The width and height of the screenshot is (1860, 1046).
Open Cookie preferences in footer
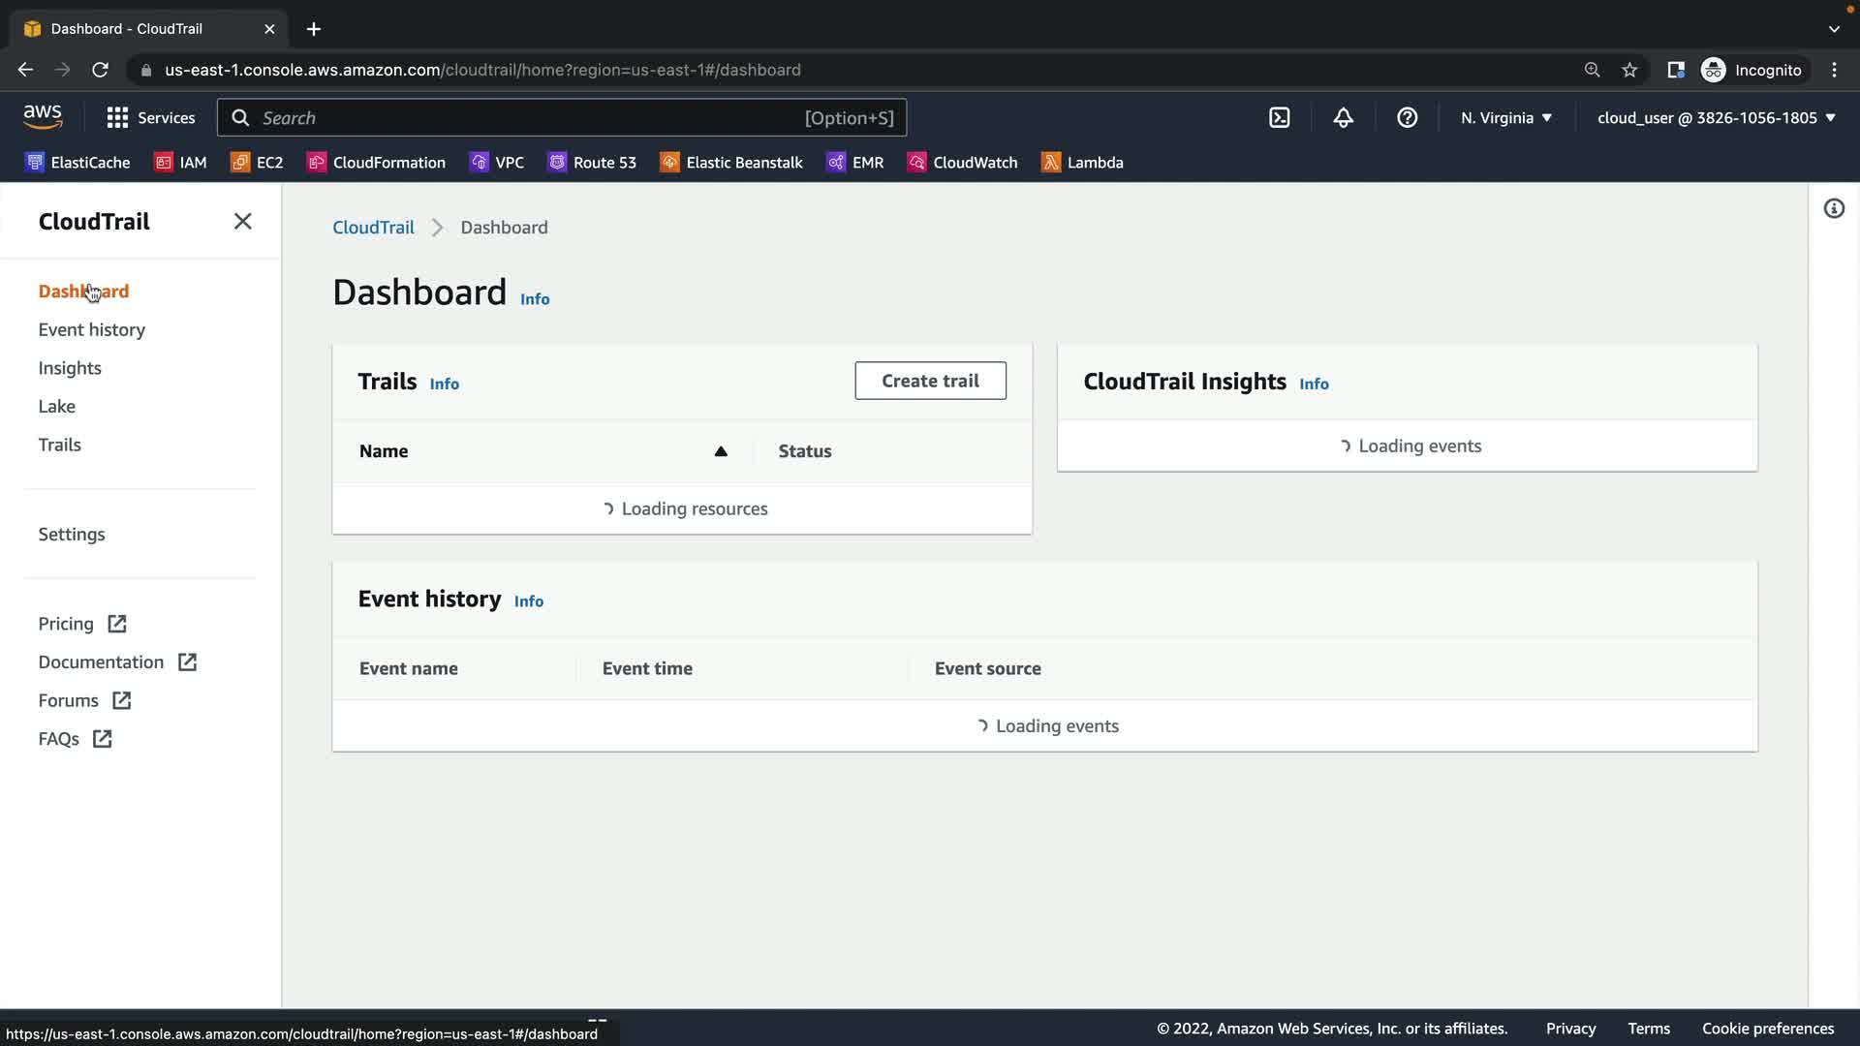coord(1767,1029)
